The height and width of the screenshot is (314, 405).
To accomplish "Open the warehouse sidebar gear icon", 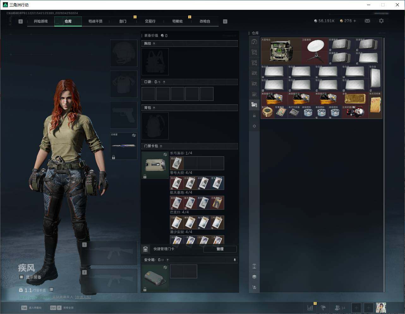I will click(254, 126).
